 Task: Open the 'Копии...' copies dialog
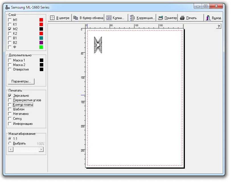coord(116,18)
